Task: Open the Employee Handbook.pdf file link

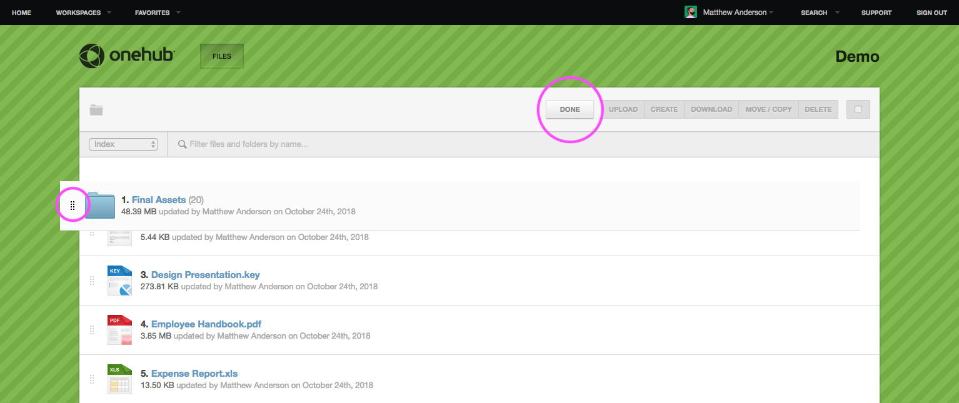Action: [x=206, y=324]
